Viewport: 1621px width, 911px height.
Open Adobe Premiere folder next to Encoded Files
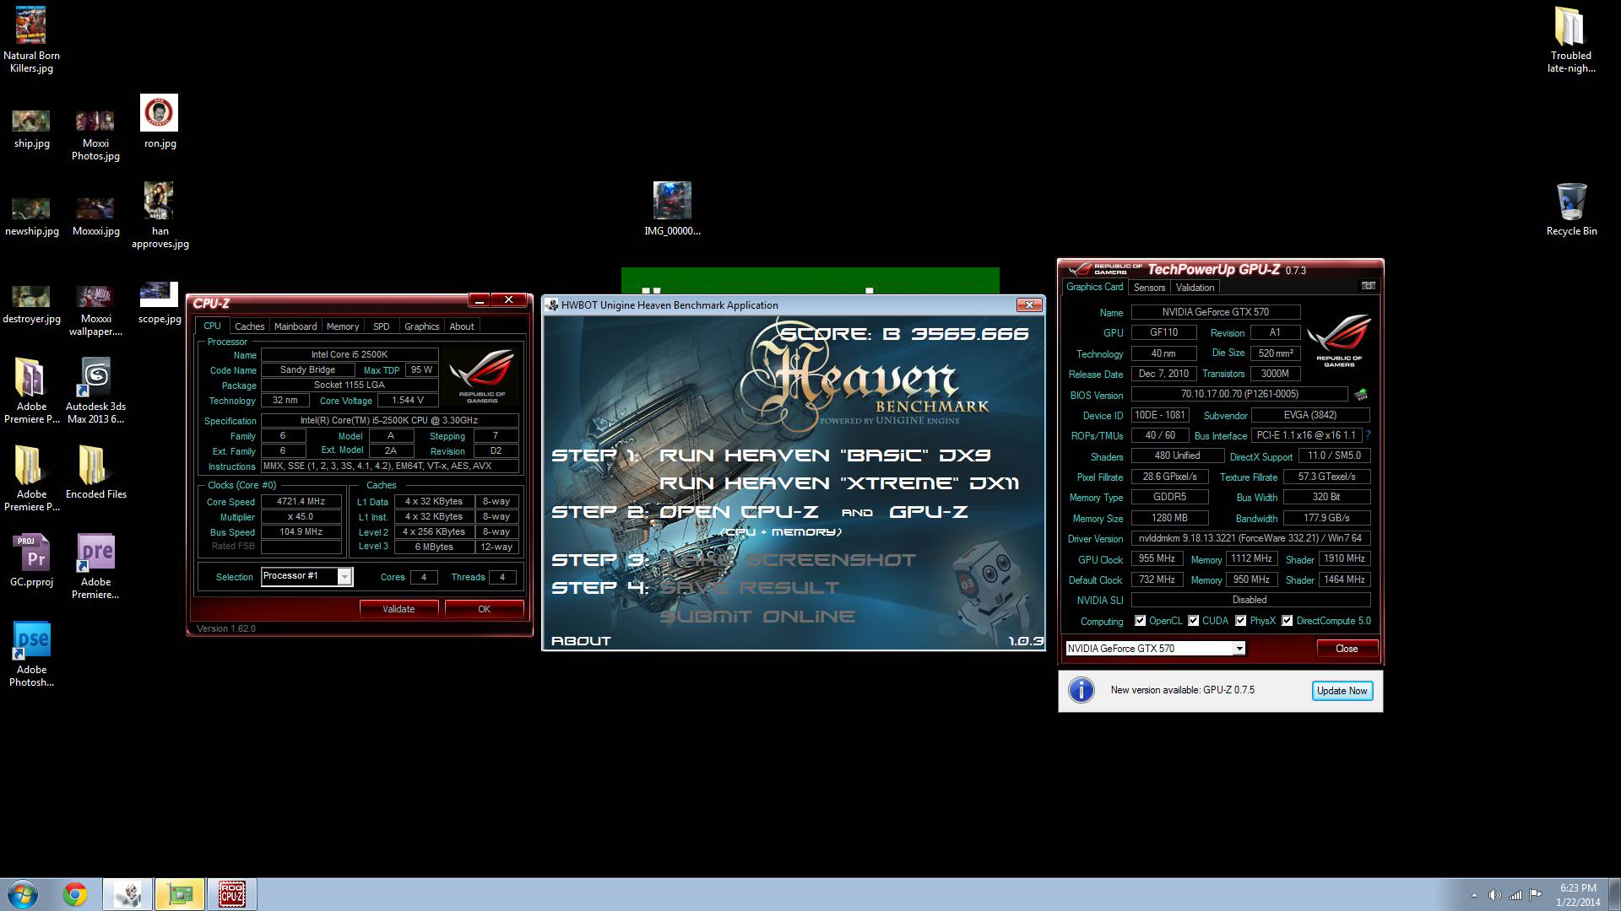(x=31, y=477)
